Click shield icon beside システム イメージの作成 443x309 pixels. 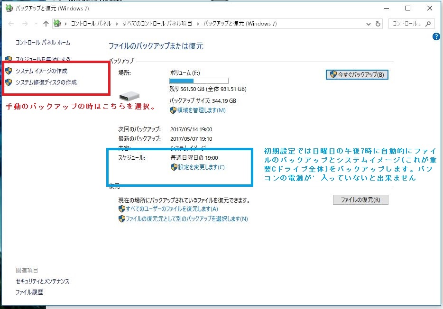click(9, 71)
